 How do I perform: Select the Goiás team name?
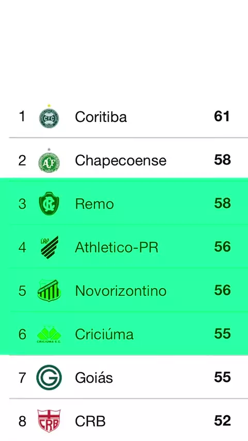coord(94,377)
